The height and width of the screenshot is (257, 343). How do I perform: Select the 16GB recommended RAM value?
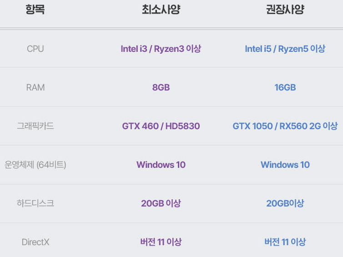(285, 87)
